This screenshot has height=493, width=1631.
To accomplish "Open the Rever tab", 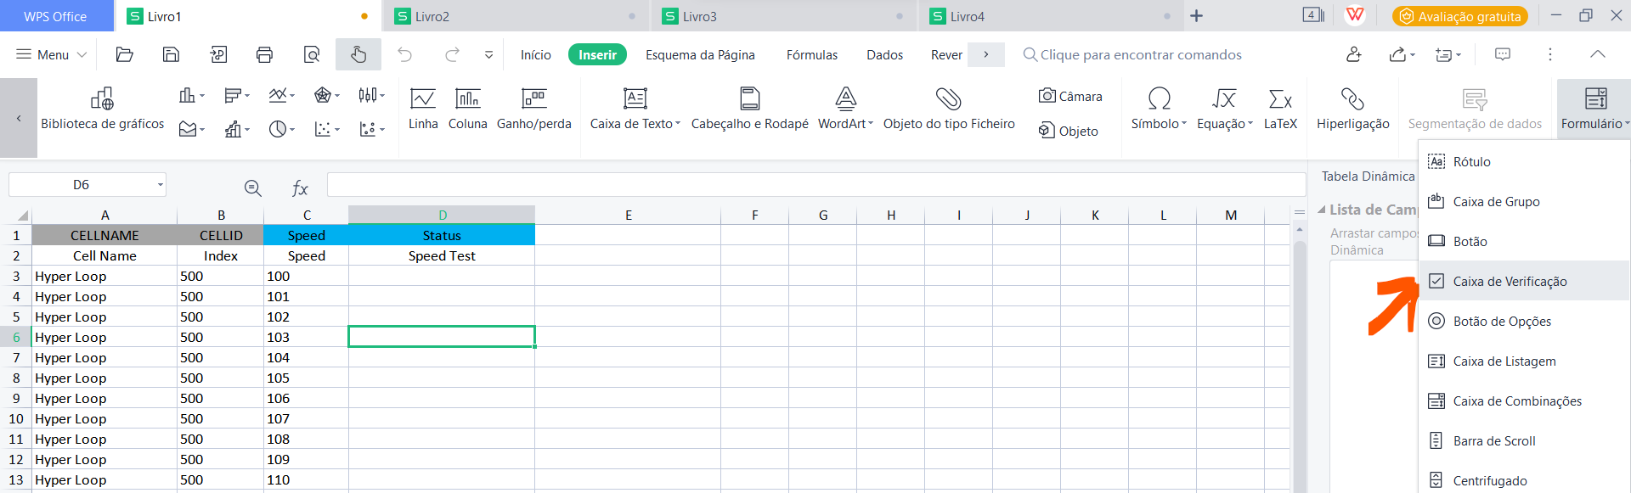I will (x=946, y=55).
